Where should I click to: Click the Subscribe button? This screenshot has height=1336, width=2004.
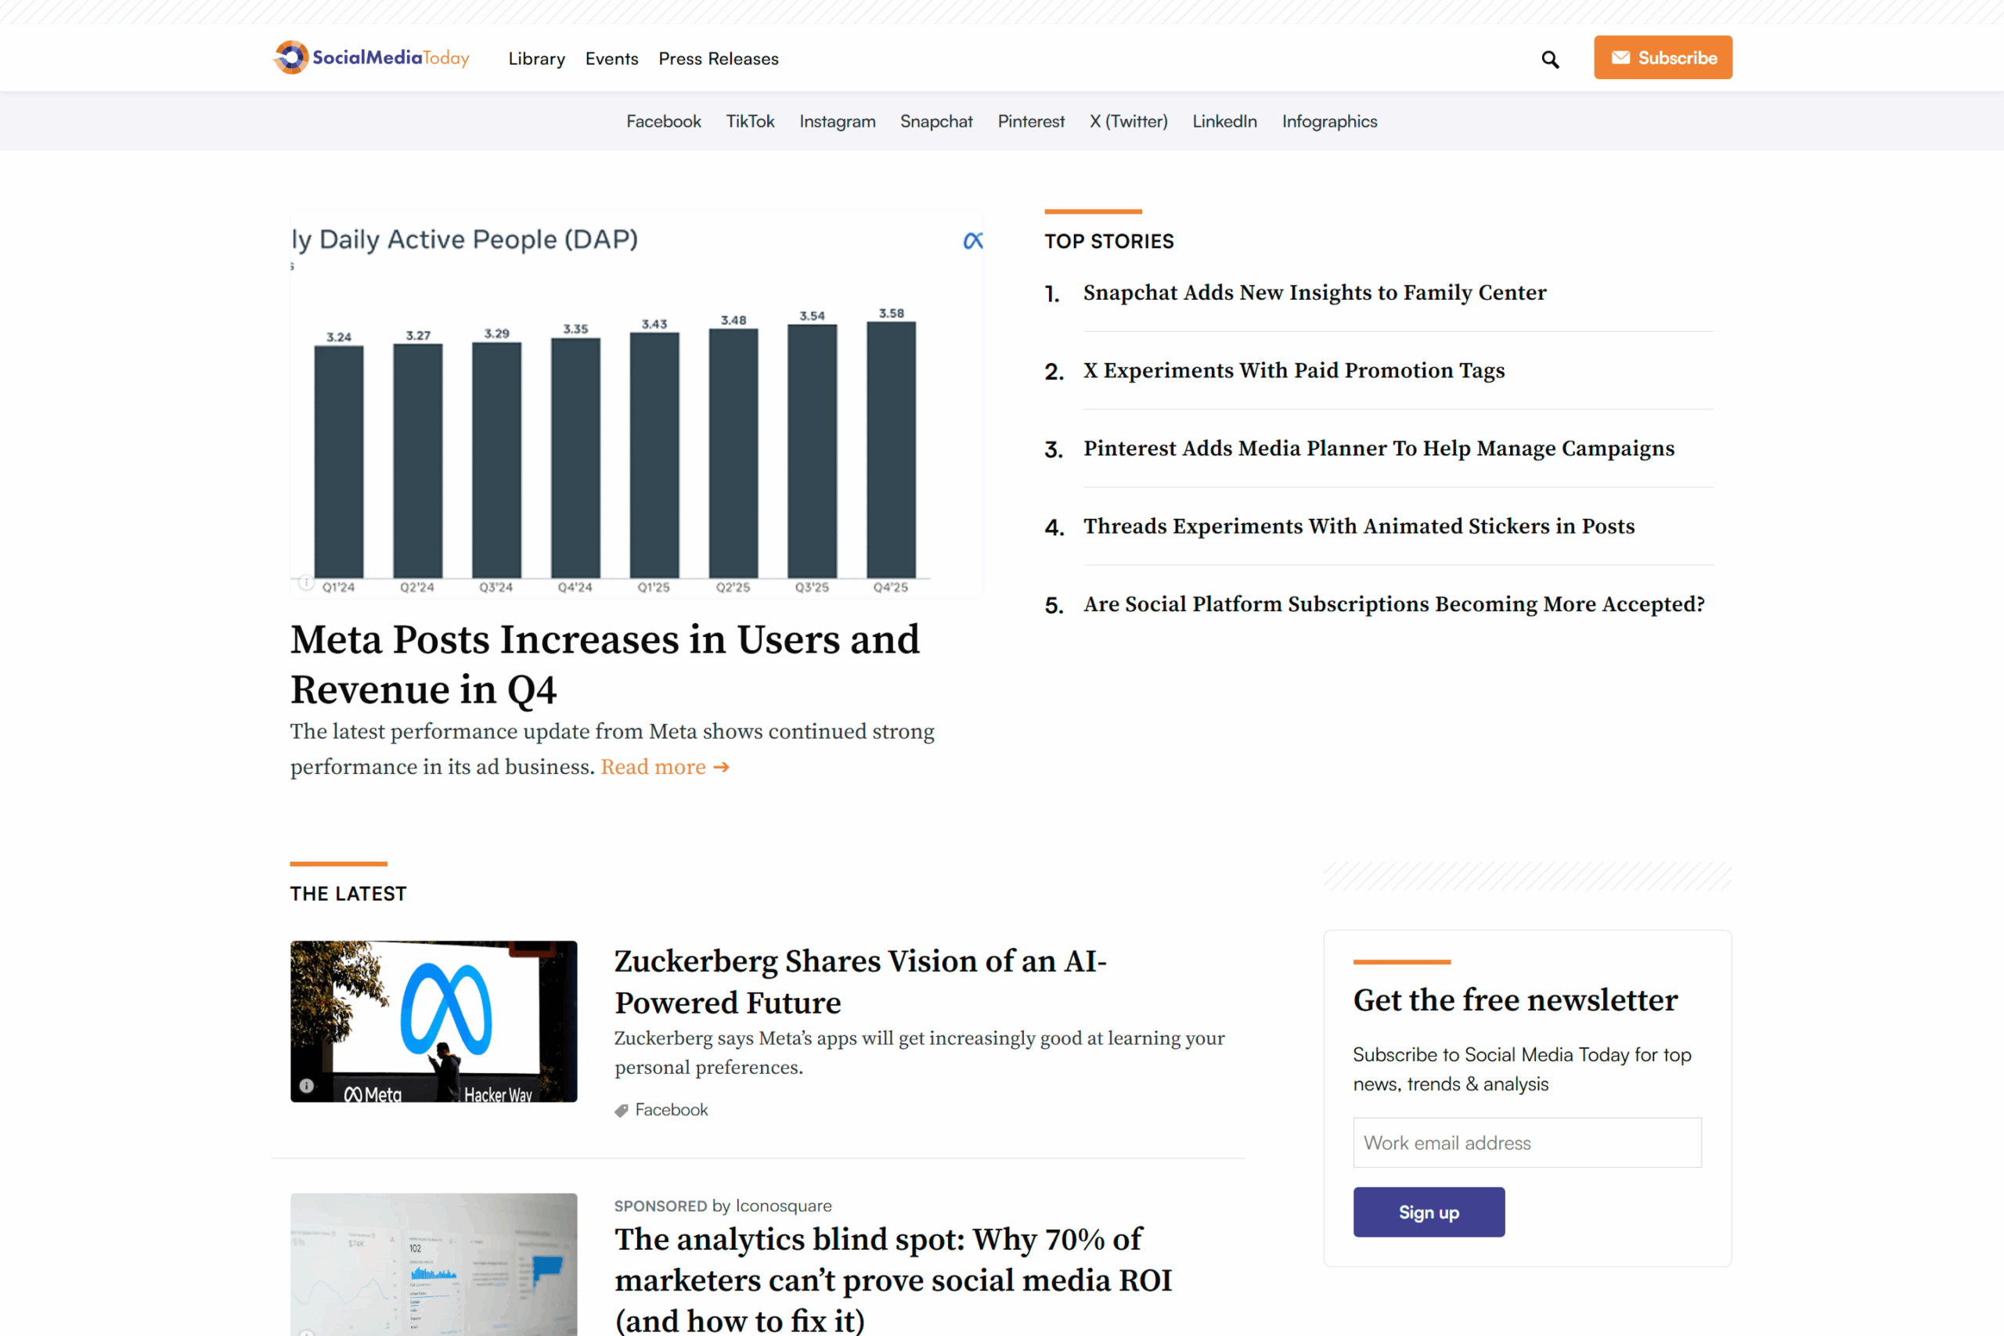tap(1663, 57)
